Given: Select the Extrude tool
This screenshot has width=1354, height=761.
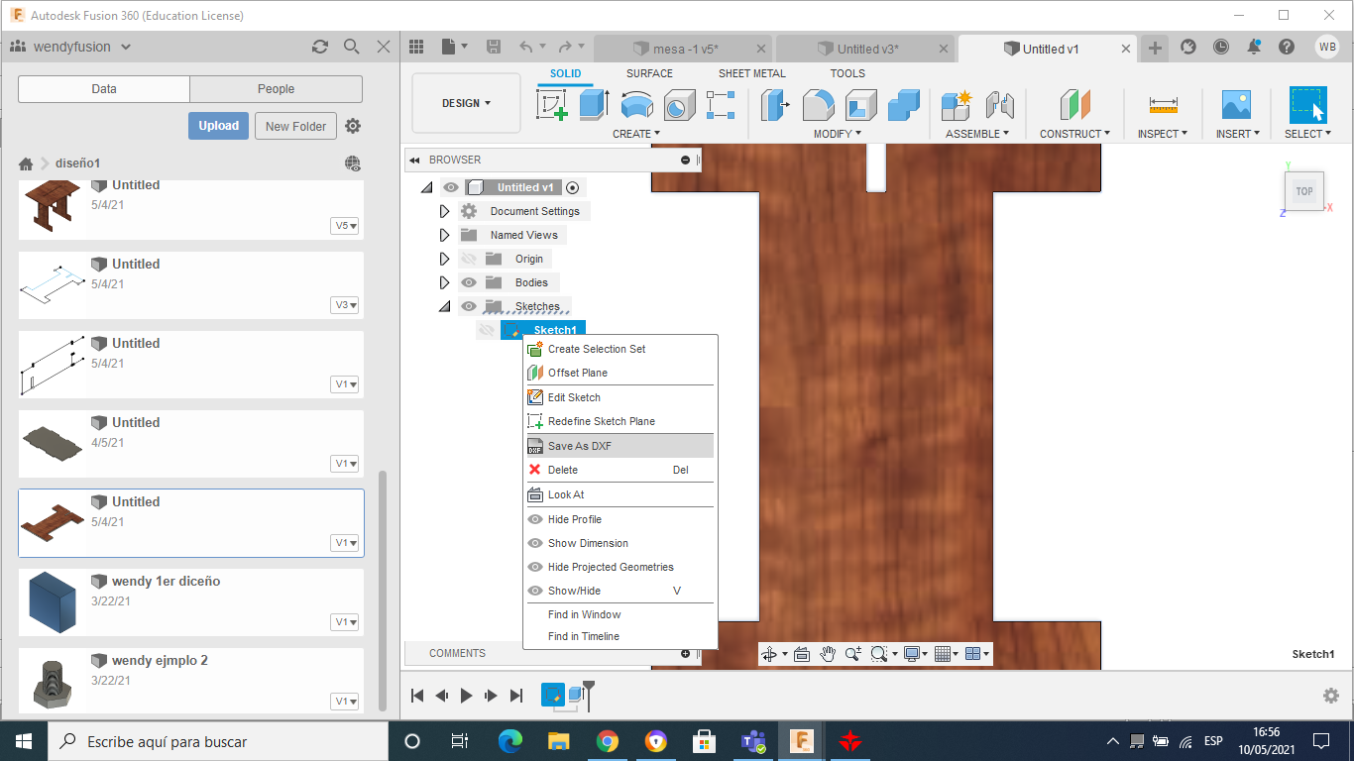Looking at the screenshot, I should pyautogui.click(x=593, y=105).
